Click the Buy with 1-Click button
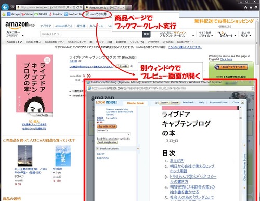The width and height of the screenshot is (260, 201). [x=107, y=127]
